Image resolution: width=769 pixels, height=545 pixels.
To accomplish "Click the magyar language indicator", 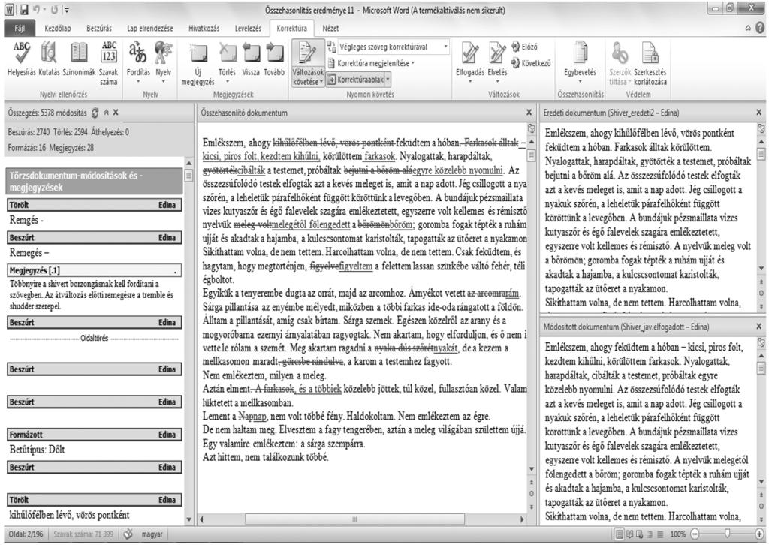I will tap(152, 534).
